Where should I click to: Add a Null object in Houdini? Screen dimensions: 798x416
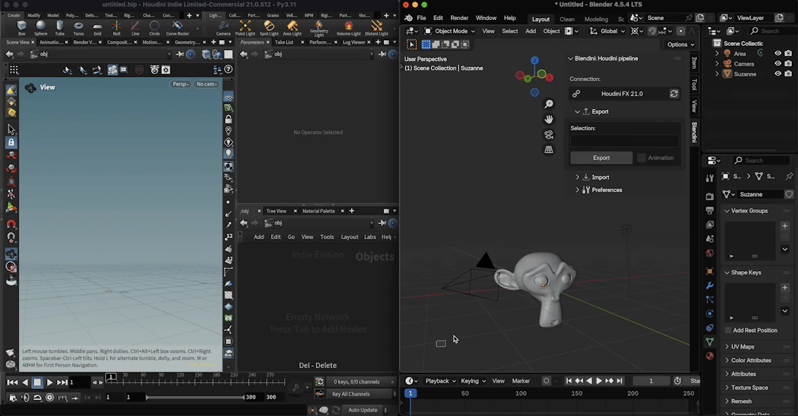click(x=116, y=28)
